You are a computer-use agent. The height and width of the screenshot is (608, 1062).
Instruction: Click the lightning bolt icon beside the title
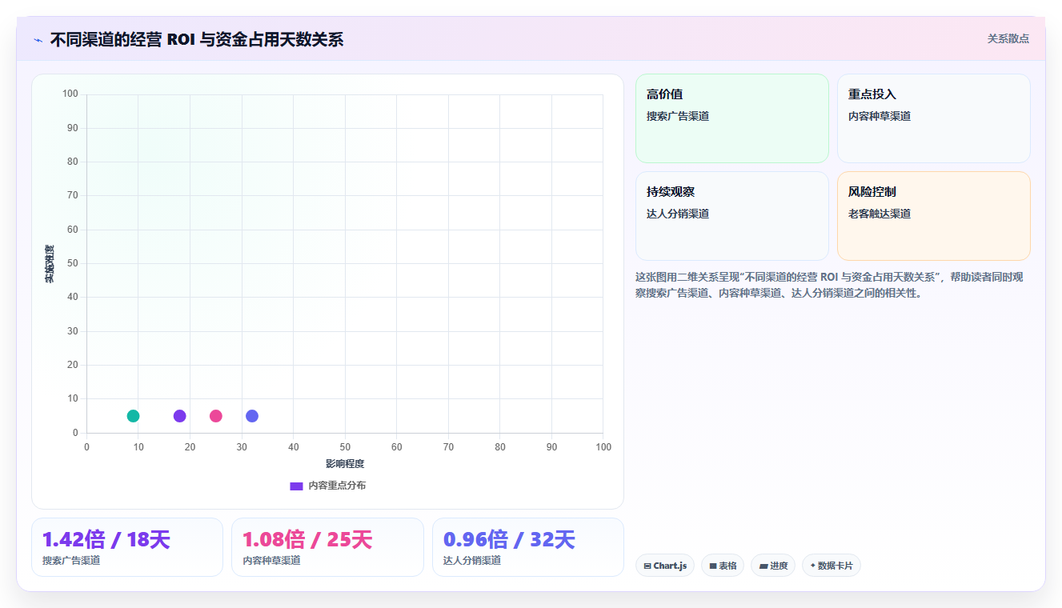coord(38,39)
